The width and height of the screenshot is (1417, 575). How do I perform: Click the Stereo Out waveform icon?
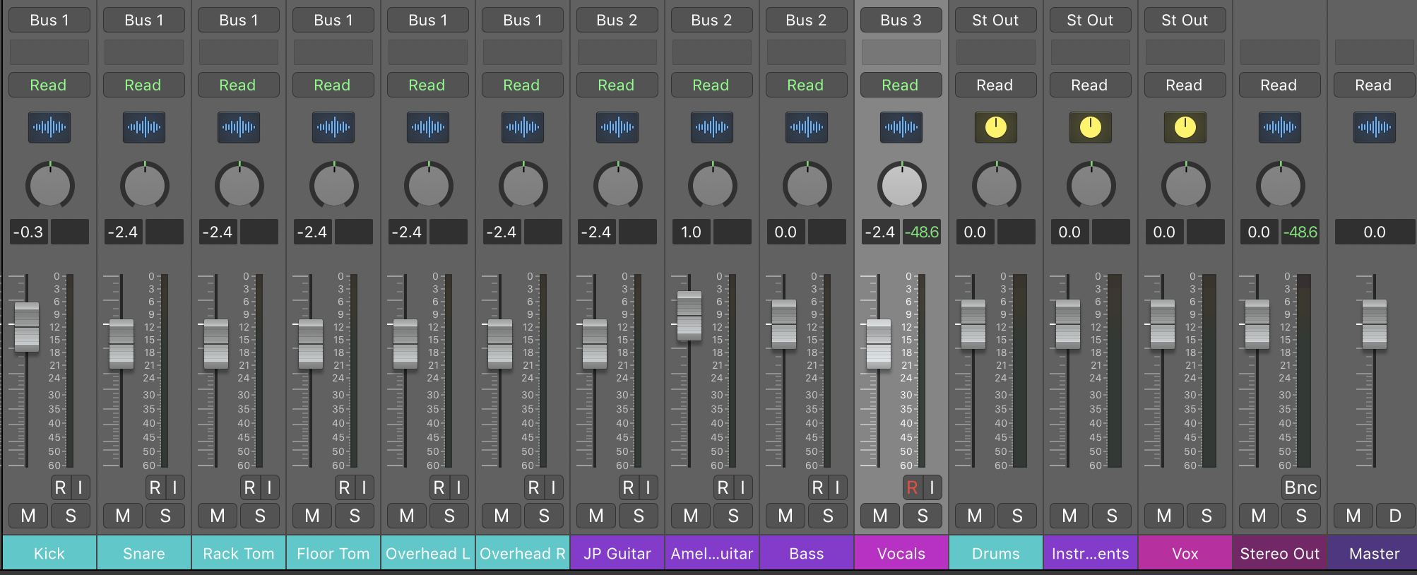coord(1280,127)
